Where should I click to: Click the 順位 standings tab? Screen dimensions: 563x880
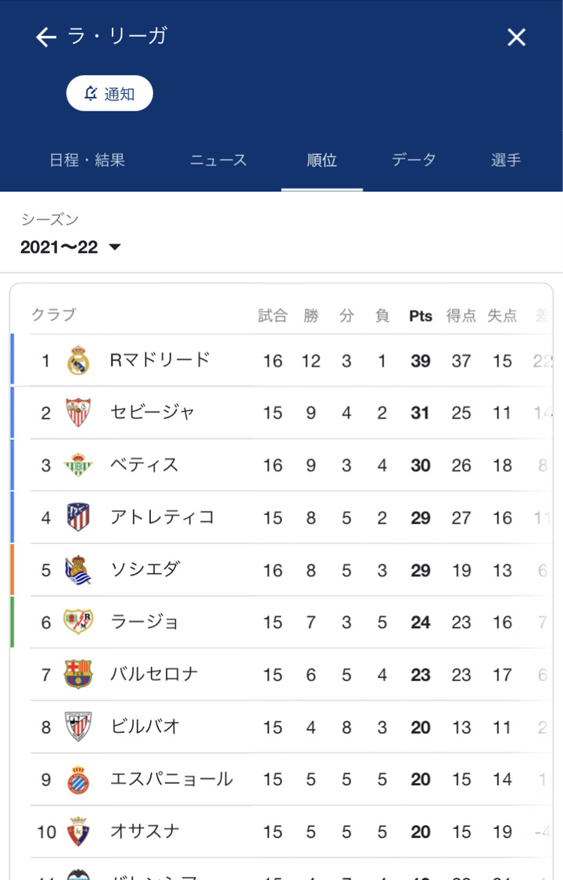tap(321, 160)
